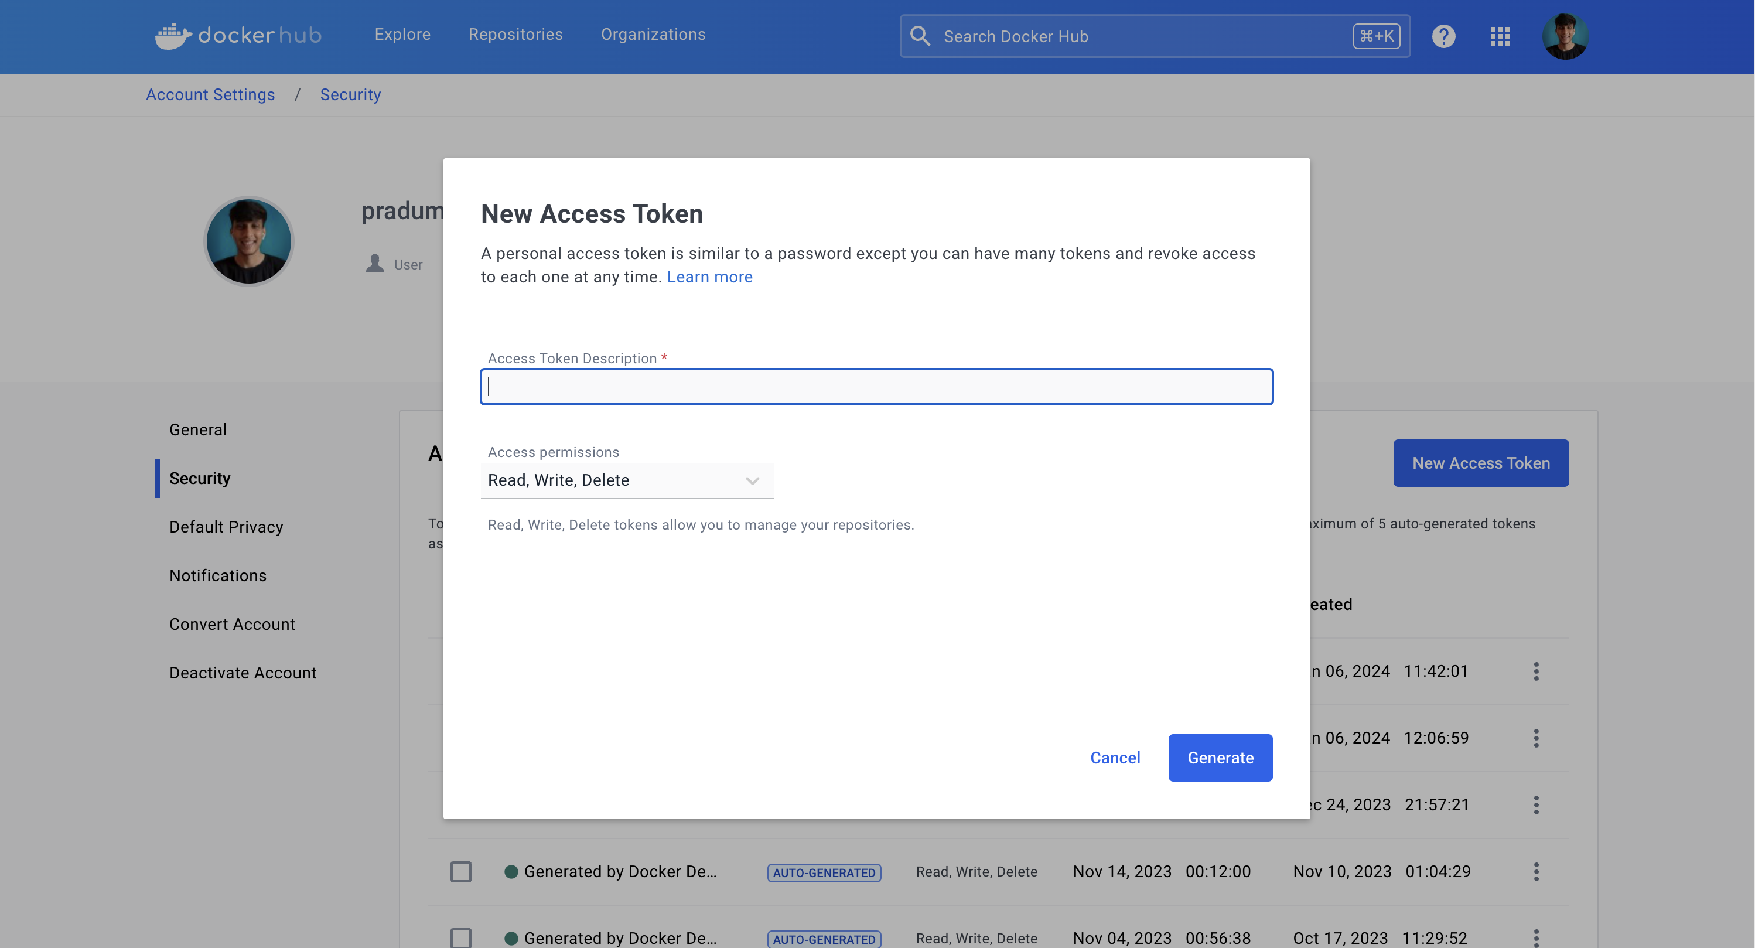Open the Learn more link
Viewport: 1755px width, 948px height.
click(x=709, y=277)
